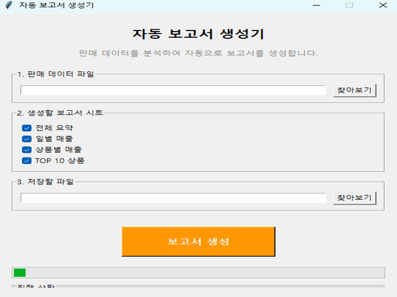Focus the 저장할 파일 path field
The height and width of the screenshot is (297, 397).
click(x=173, y=198)
